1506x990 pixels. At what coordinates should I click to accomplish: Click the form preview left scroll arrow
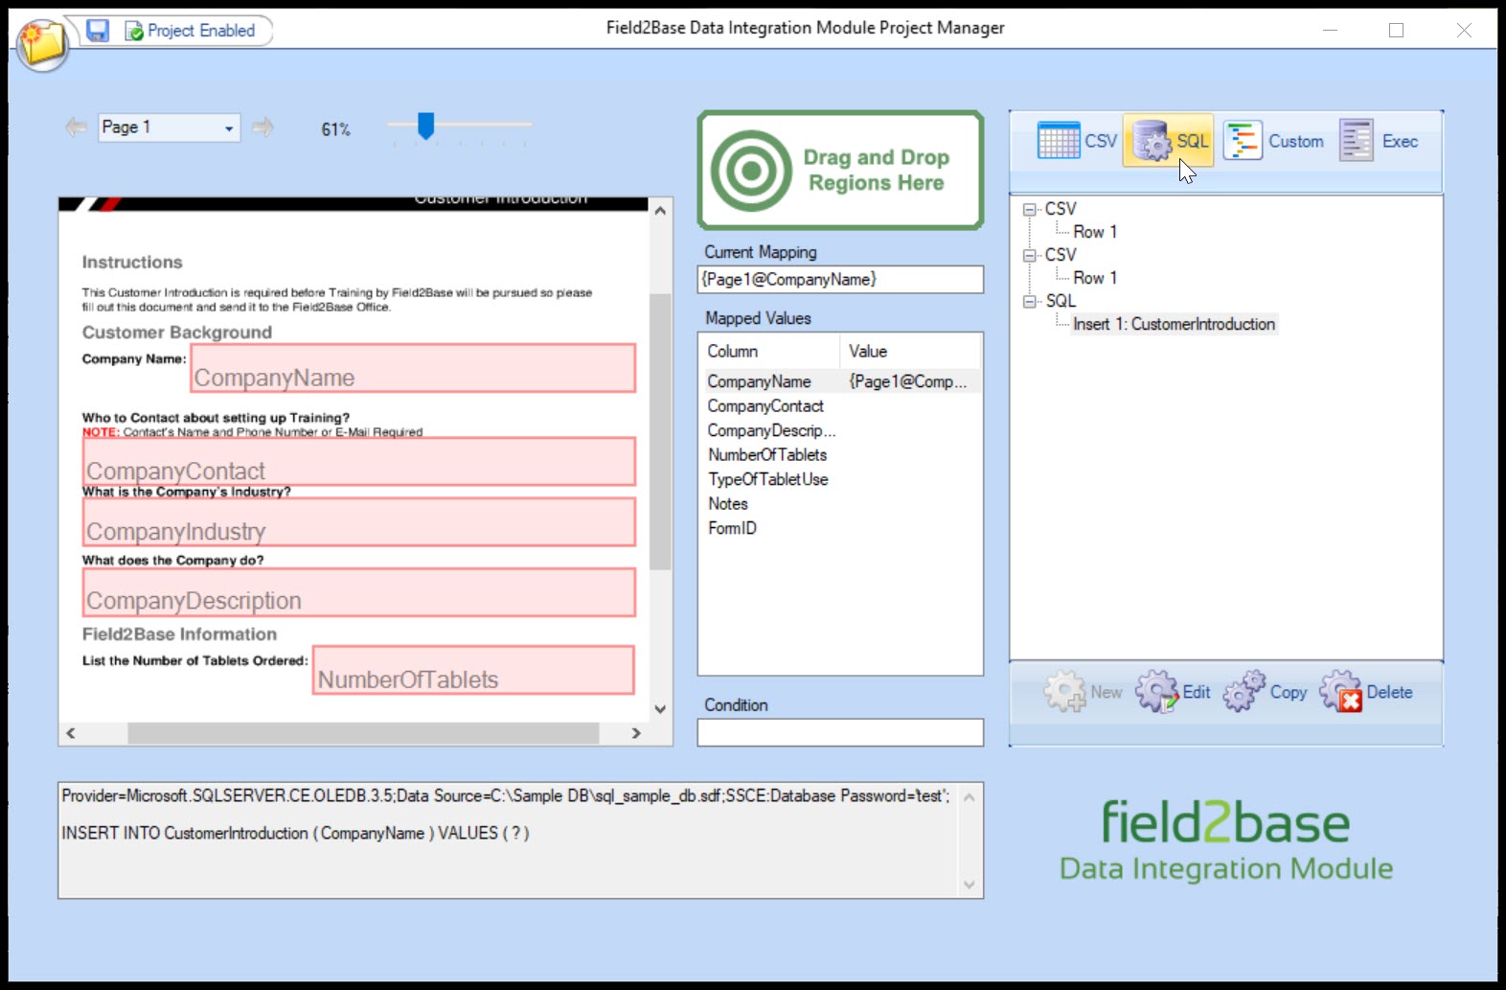pos(70,733)
